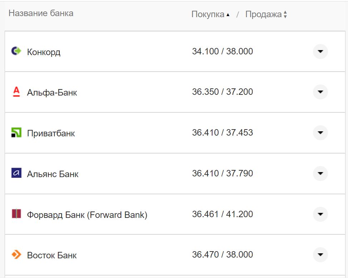Expand details for Конкорд bank
Screen dimensions: 348x278
point(320,51)
